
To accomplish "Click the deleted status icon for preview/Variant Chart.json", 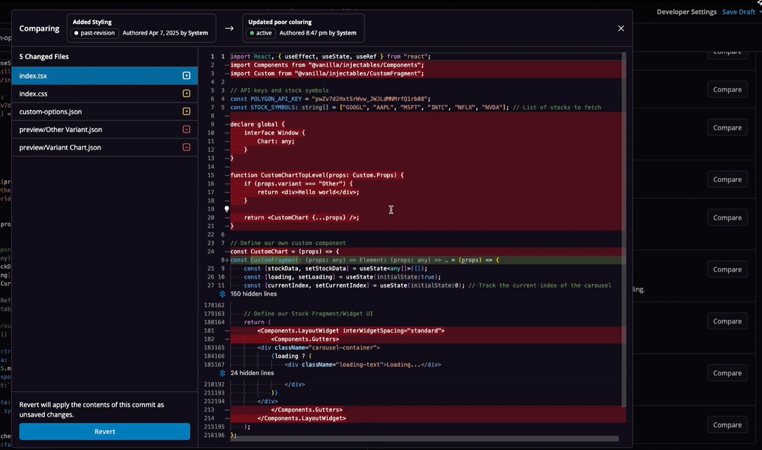I will [x=187, y=147].
